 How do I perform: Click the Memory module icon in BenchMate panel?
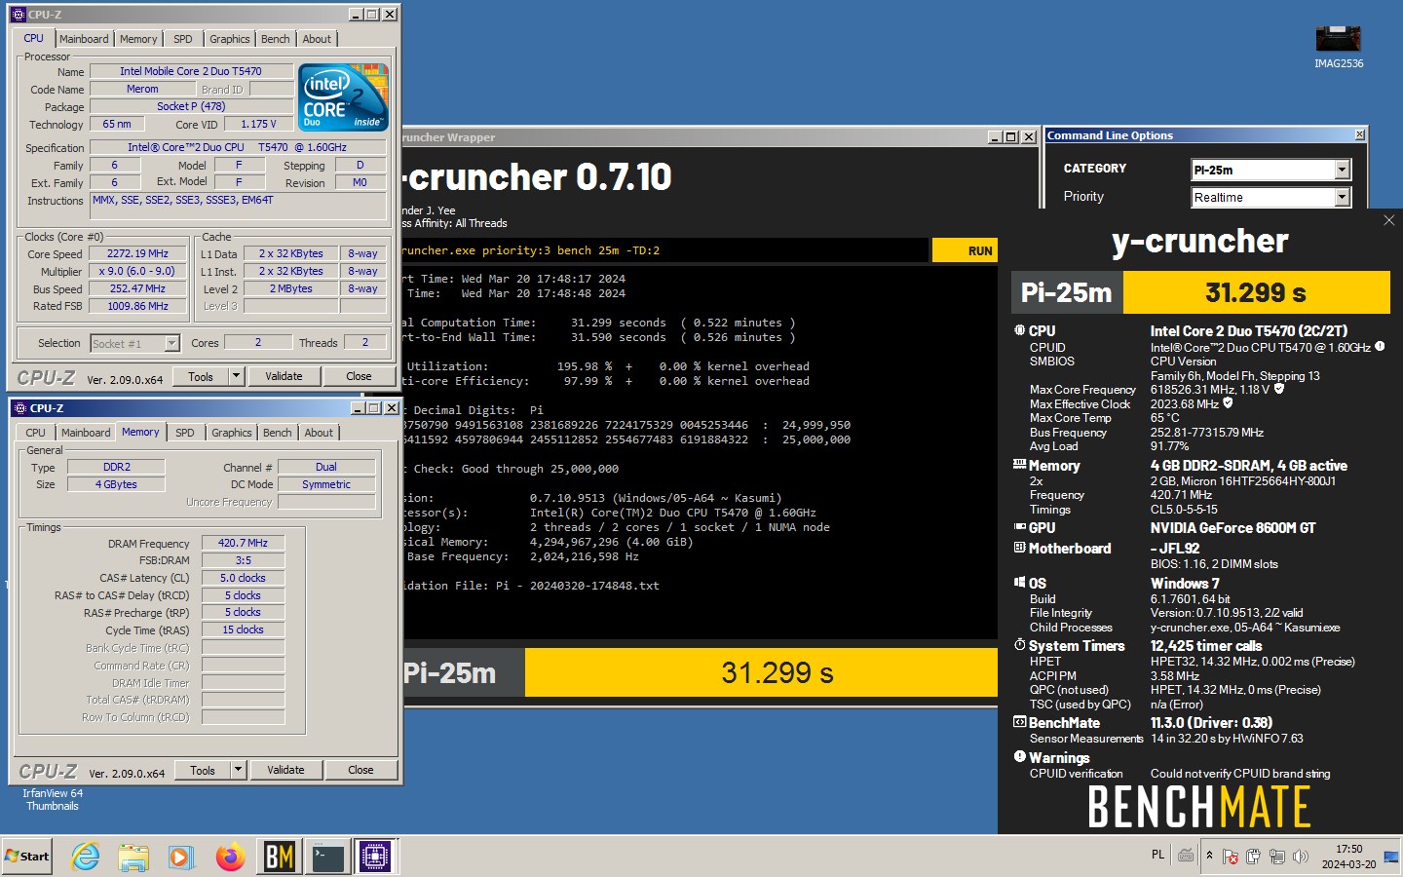[x=1019, y=465]
